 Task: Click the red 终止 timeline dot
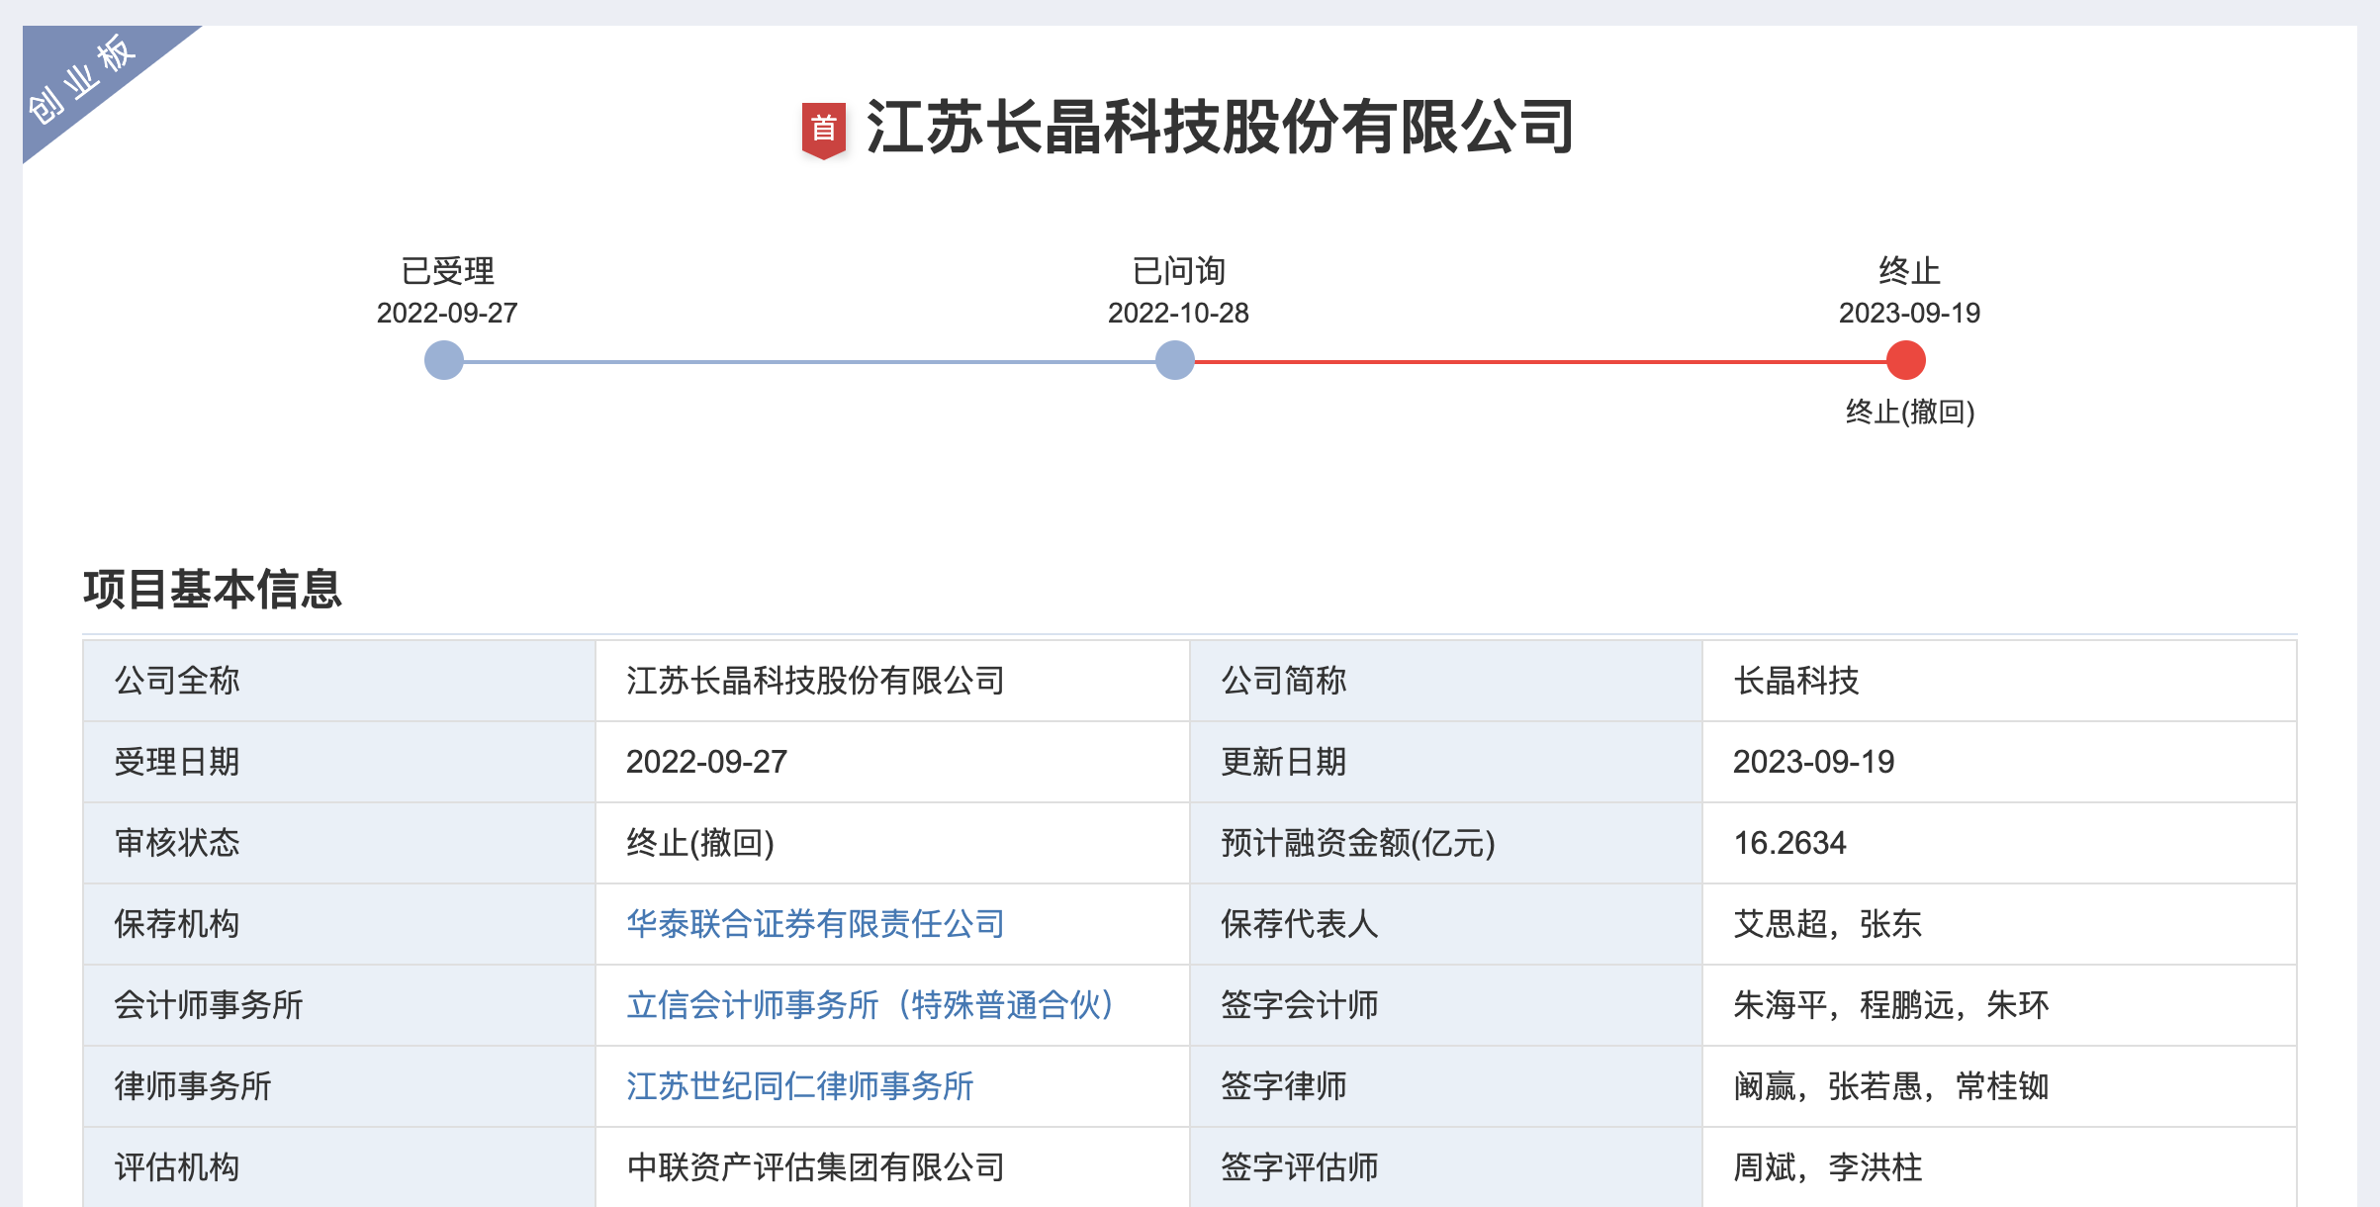[x=1905, y=360]
